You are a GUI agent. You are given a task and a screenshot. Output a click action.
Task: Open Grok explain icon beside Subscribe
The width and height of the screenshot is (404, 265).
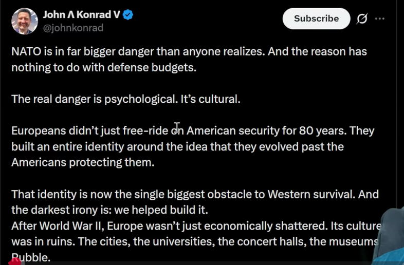[x=362, y=18]
